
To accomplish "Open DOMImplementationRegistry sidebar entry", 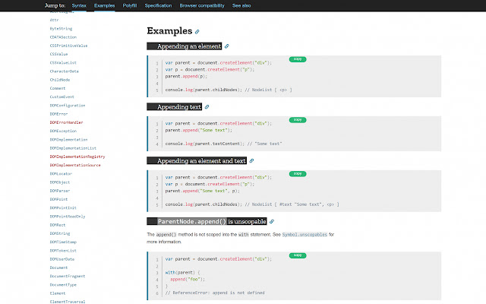I will [x=77, y=156].
